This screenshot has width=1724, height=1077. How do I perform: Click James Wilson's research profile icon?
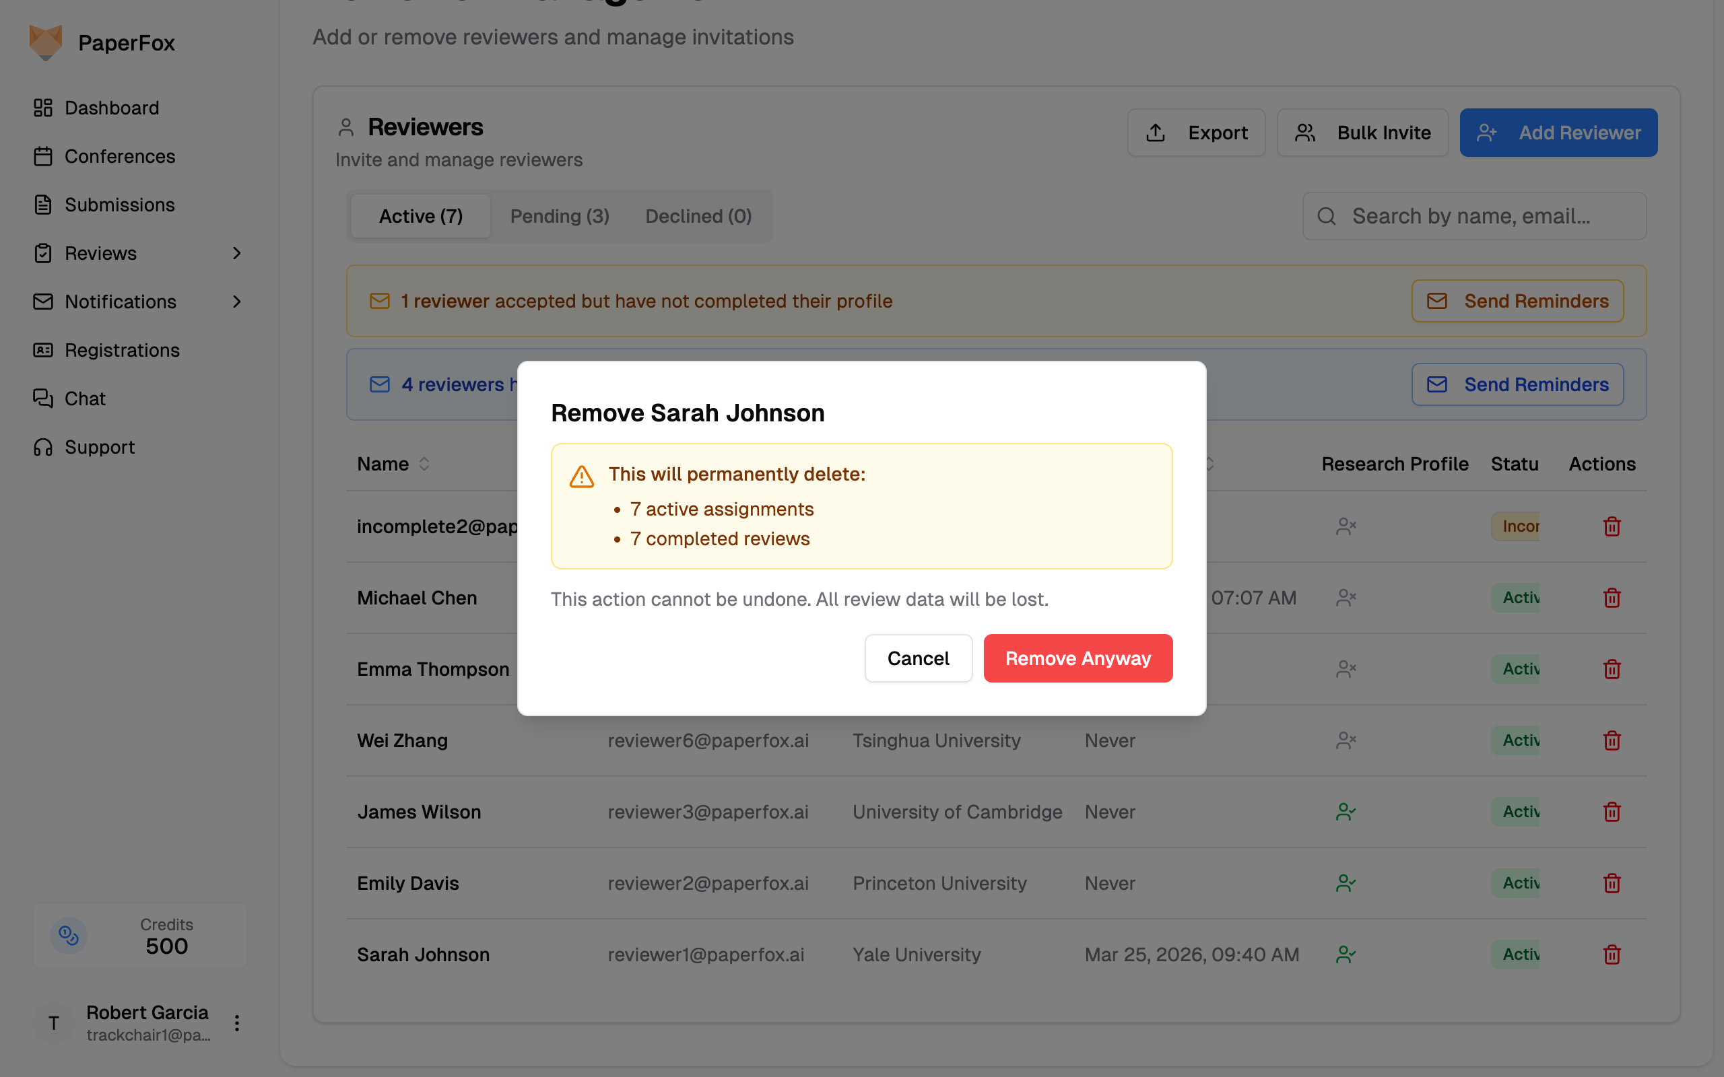pos(1345,812)
